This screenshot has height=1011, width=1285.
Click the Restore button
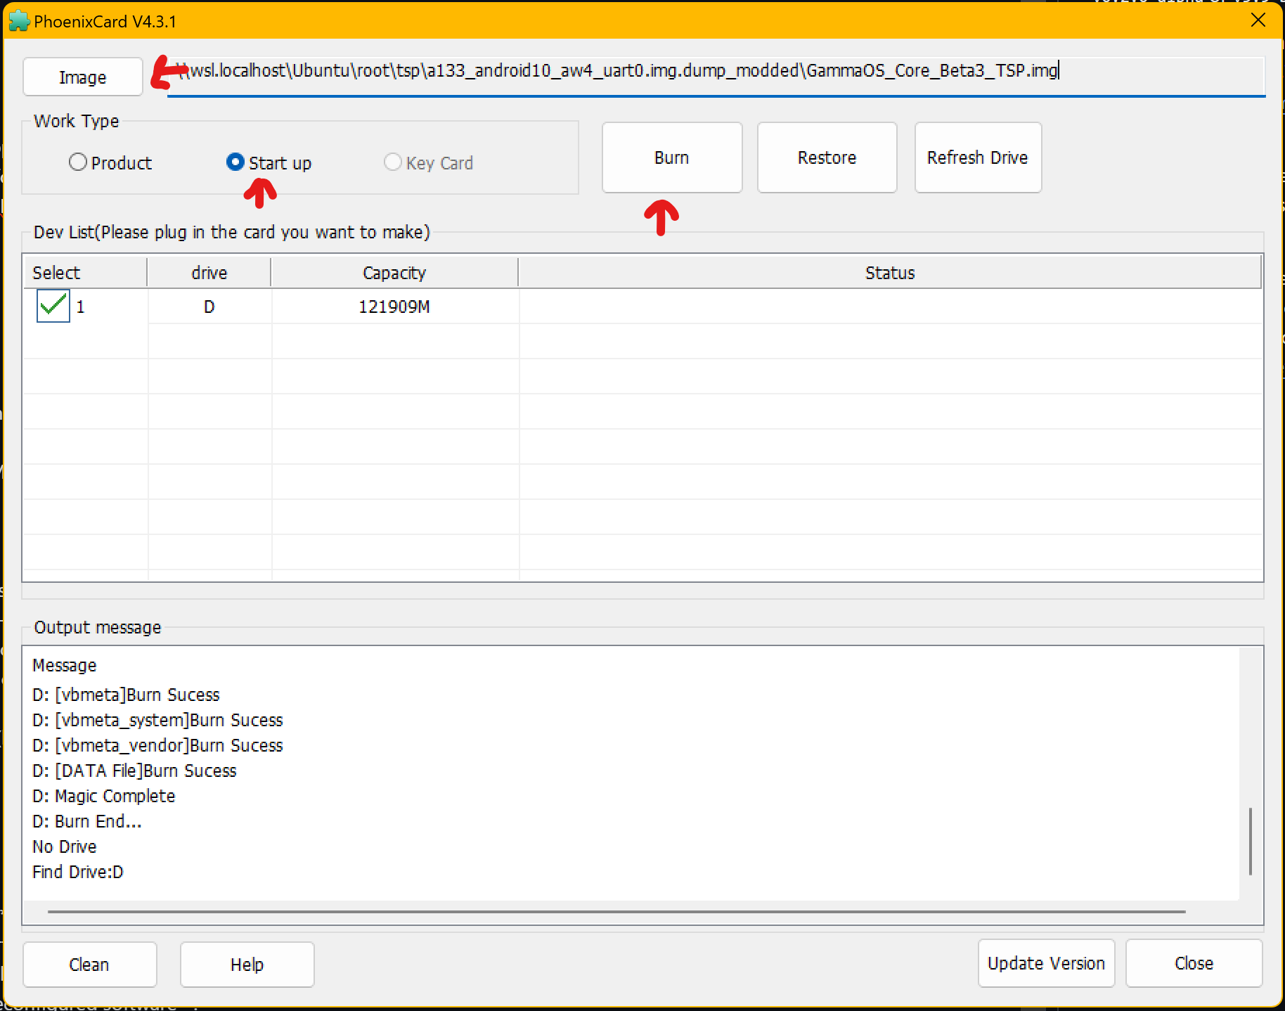[827, 157]
